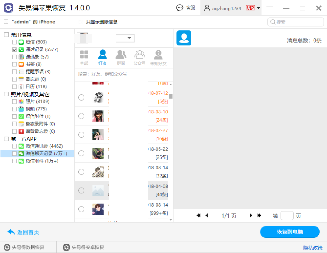Click 返回首页 link
Screen dimensions: 327x253
pyautogui.click(x=23, y=232)
